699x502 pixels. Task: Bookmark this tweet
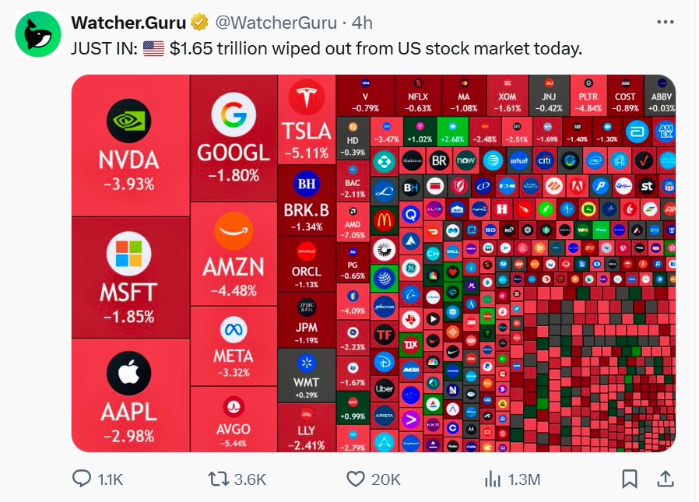631,478
